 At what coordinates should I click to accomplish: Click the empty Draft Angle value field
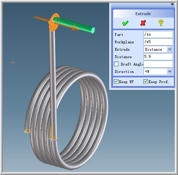(x=158, y=64)
